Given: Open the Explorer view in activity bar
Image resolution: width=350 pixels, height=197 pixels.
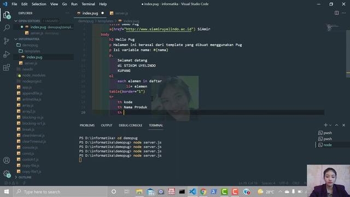Looking at the screenshot, I should (7, 15).
